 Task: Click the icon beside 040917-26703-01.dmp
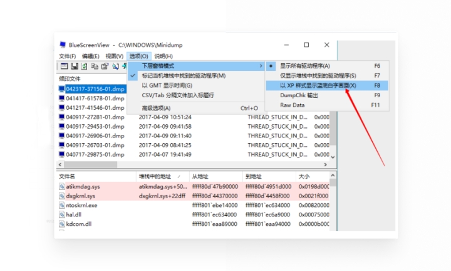pyautogui.click(x=61, y=145)
